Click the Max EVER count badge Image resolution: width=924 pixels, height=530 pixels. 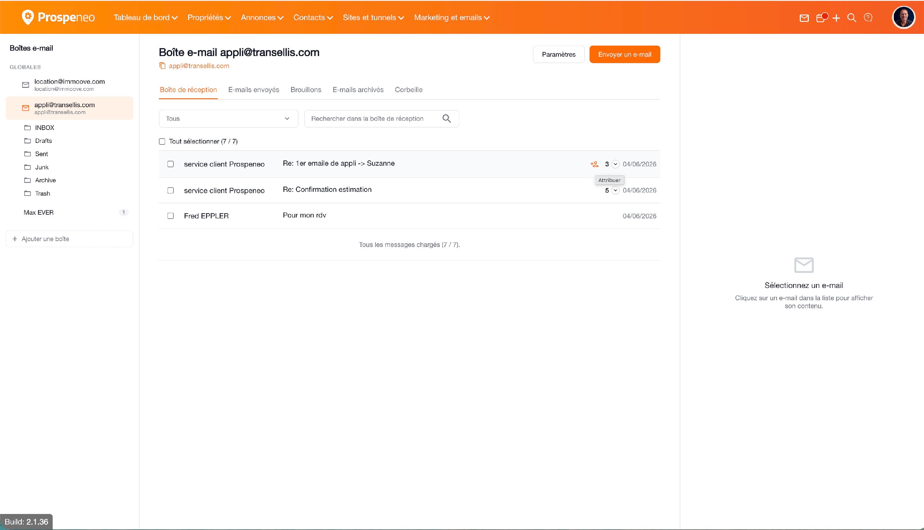point(124,212)
